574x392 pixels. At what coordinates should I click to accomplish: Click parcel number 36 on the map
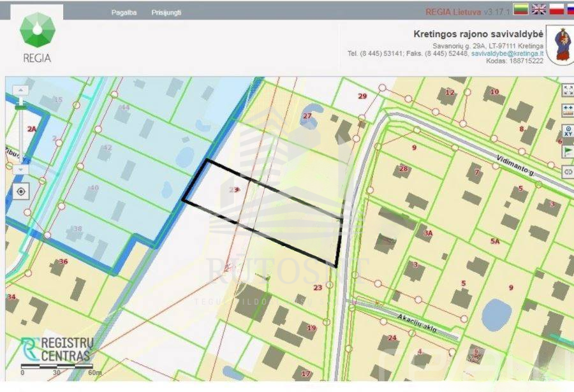(63, 261)
